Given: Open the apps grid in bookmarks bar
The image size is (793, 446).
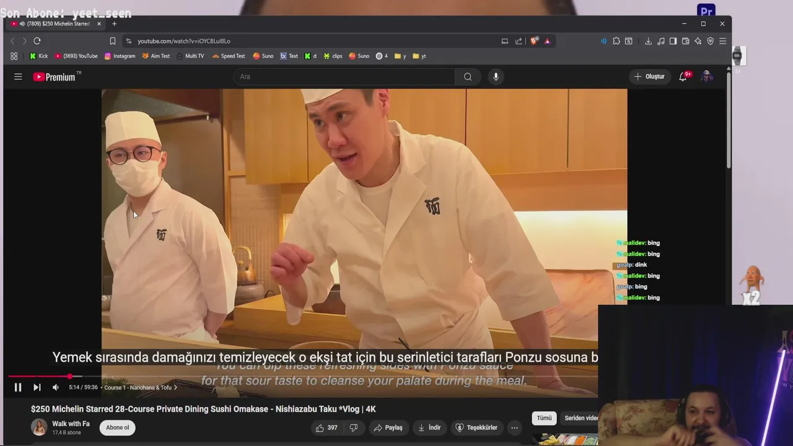Looking at the screenshot, I should coord(14,56).
